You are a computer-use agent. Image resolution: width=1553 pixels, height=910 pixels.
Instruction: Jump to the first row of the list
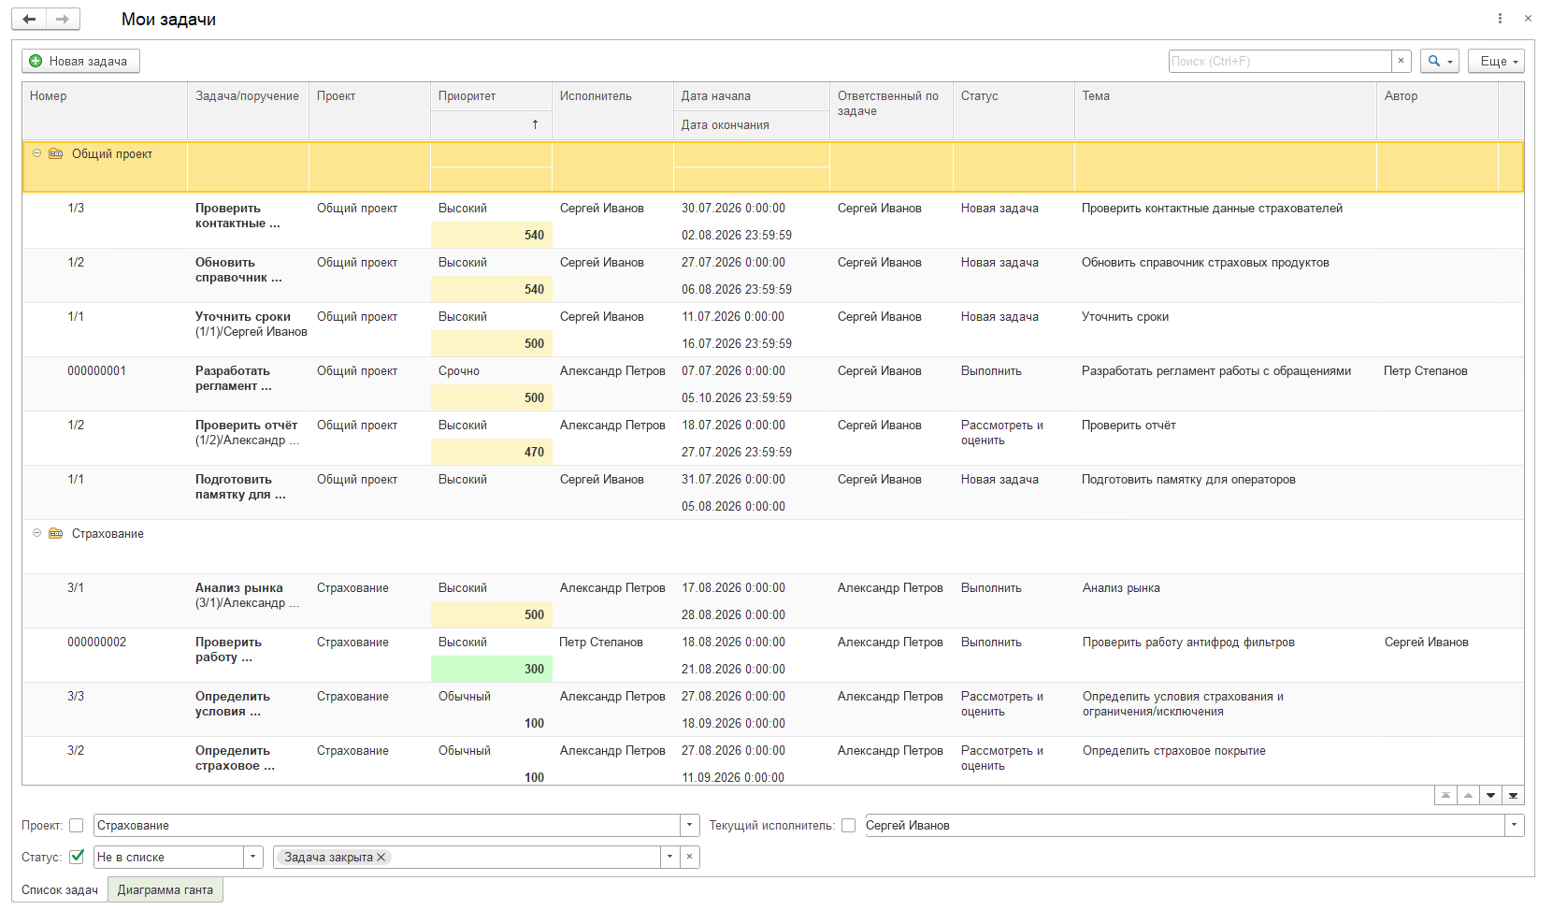pyautogui.click(x=1445, y=796)
